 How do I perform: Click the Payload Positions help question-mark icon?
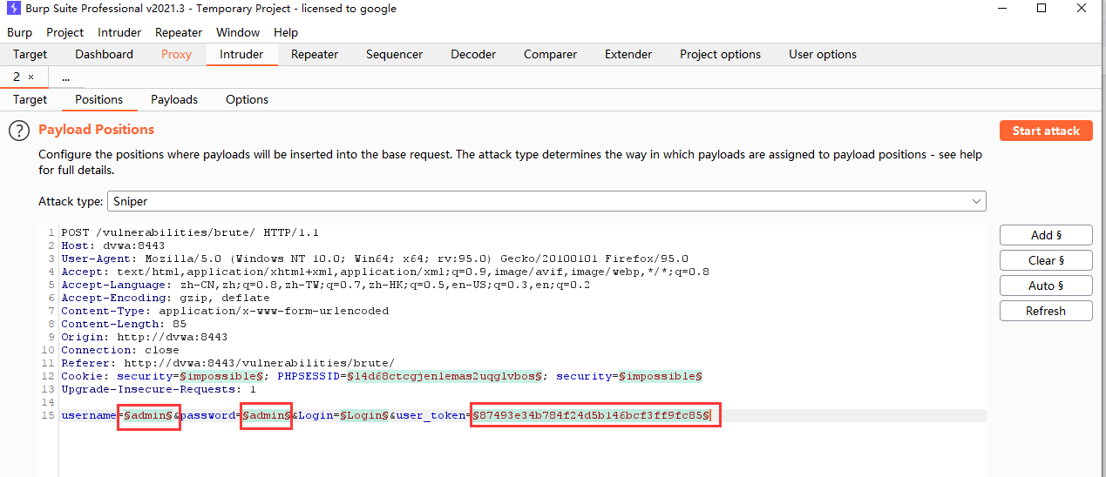19,131
